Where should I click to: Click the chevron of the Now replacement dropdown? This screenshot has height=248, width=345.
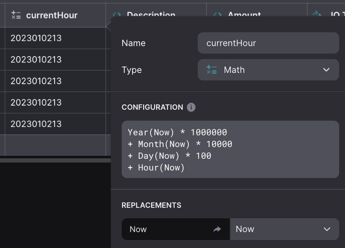(x=327, y=229)
